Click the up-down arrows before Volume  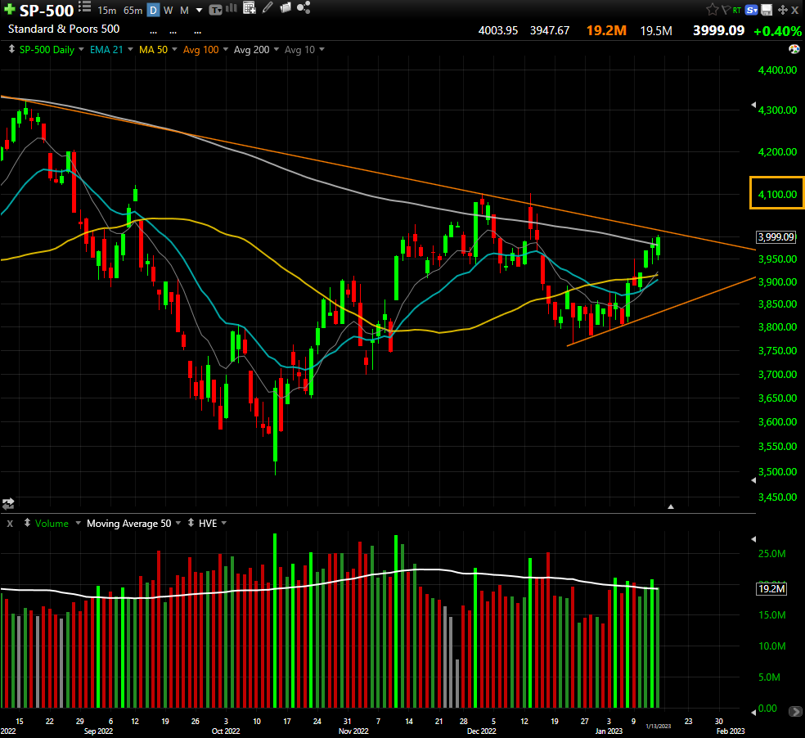27,523
